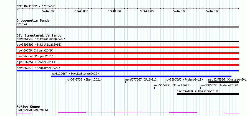
Task: Click the nsv5604791 (Ebert2021) label
Action: point(173,85)
